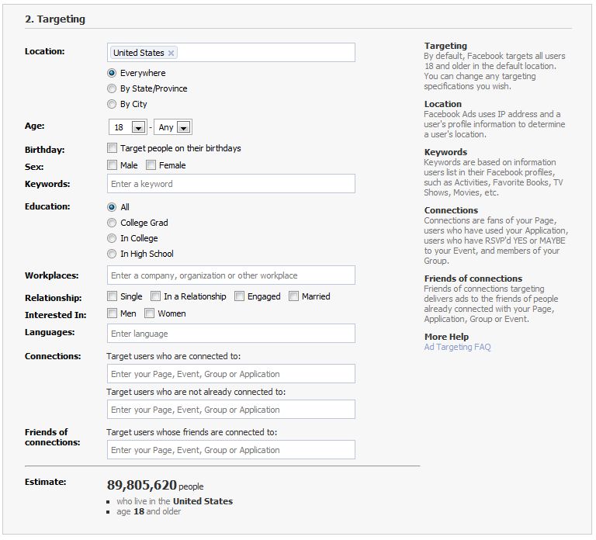Click the Keywords input field
The height and width of the screenshot is (540, 596).
(x=230, y=184)
